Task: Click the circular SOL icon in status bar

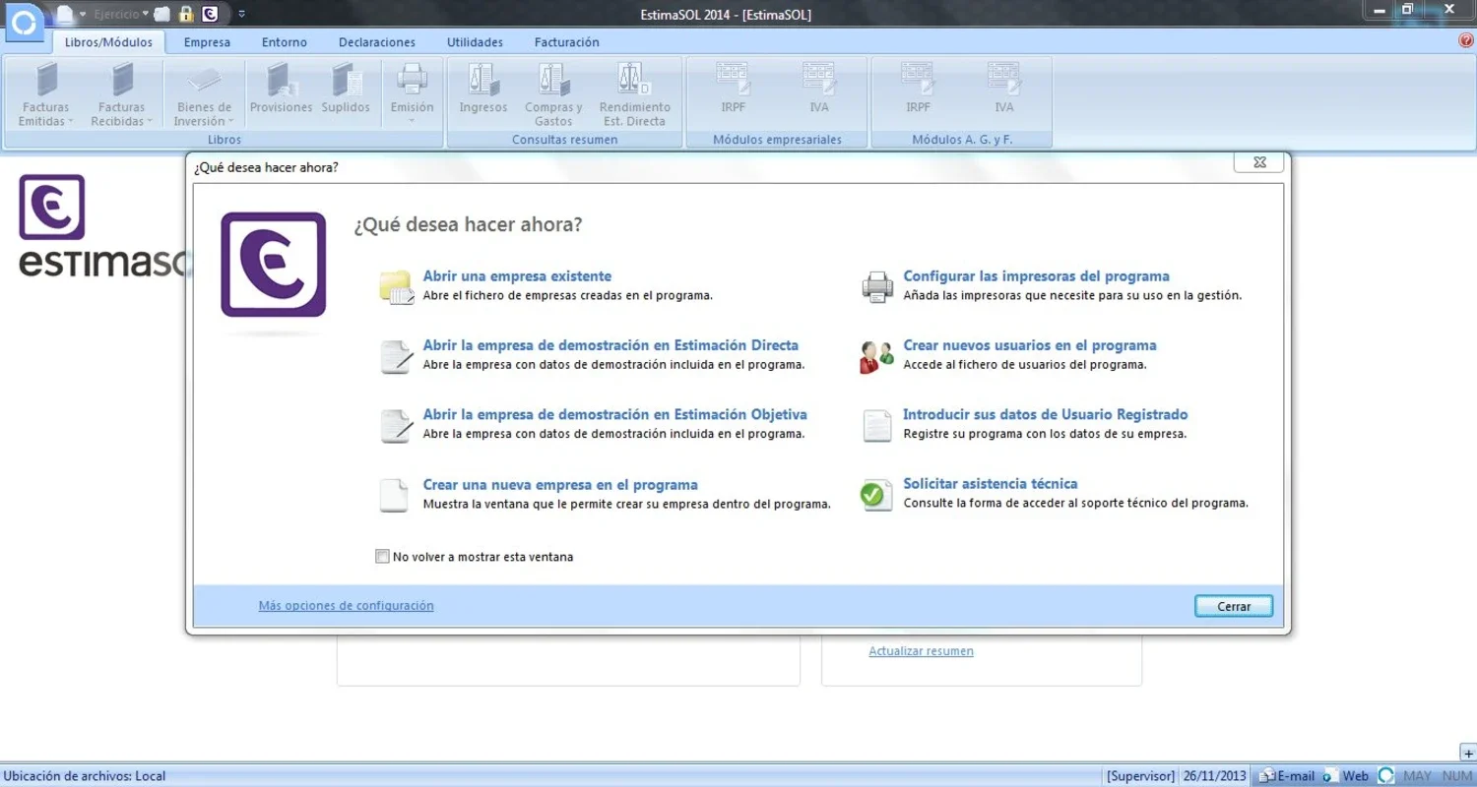Action: pos(1386,776)
